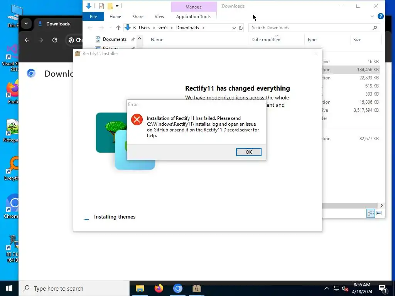This screenshot has height=296, width=395.
Task: Open the View ribbon tab
Action: coord(159,17)
